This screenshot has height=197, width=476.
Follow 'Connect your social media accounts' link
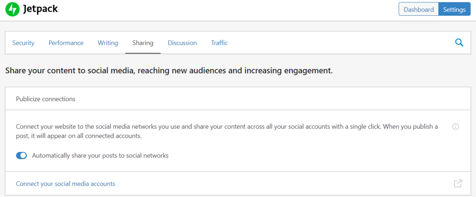tap(66, 184)
